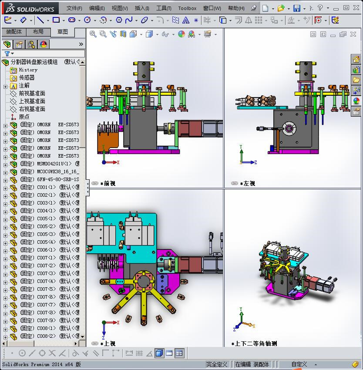Image resolution: width=363 pixels, height=370 pixels.
Task: Open the Rectangle tool dropdown arrow
Action: [64, 21]
